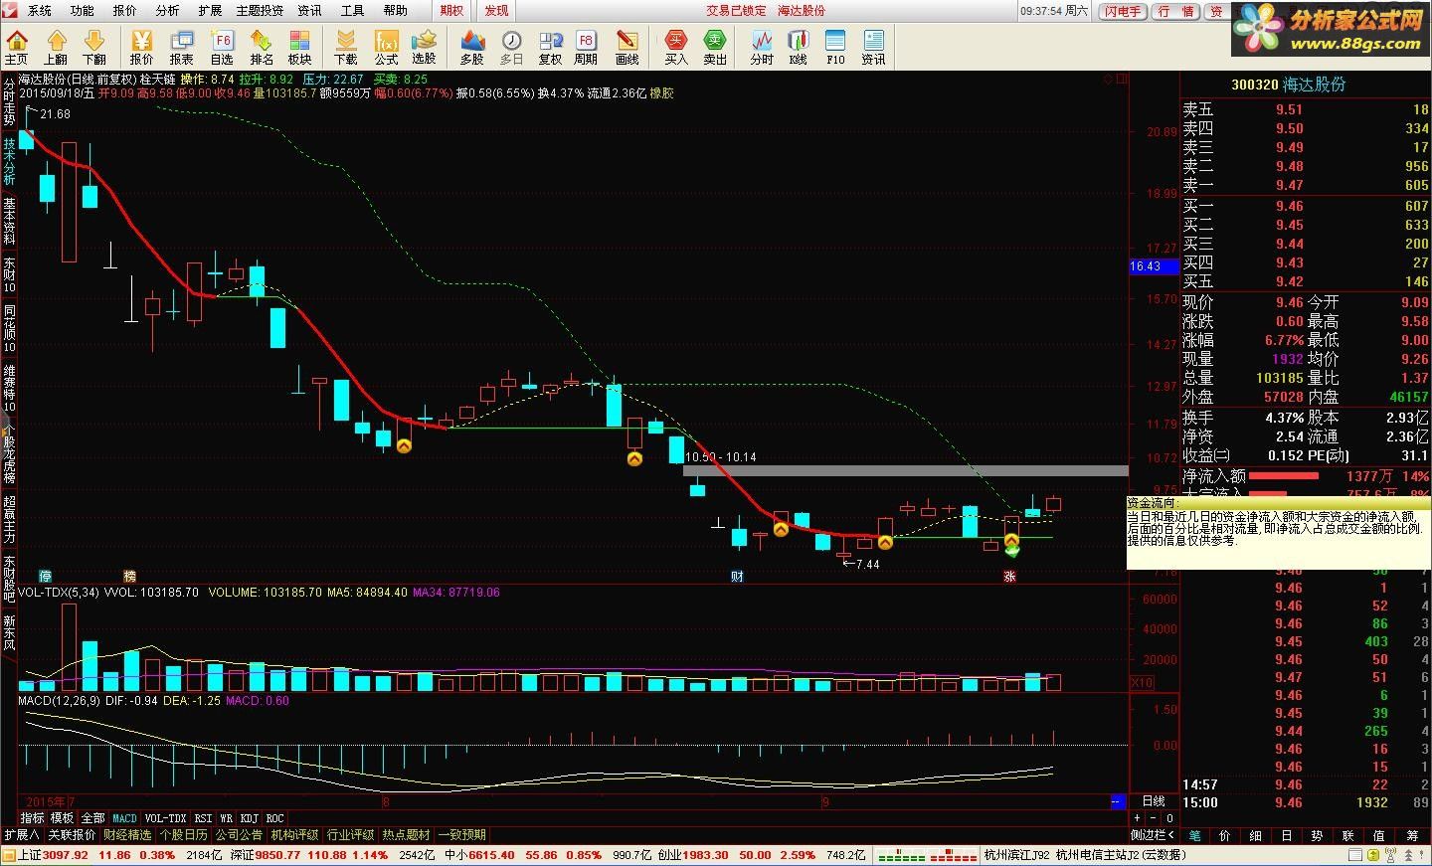Switch to 筹 chip distribution tab
This screenshot has height=866, width=1432.
point(1413,836)
